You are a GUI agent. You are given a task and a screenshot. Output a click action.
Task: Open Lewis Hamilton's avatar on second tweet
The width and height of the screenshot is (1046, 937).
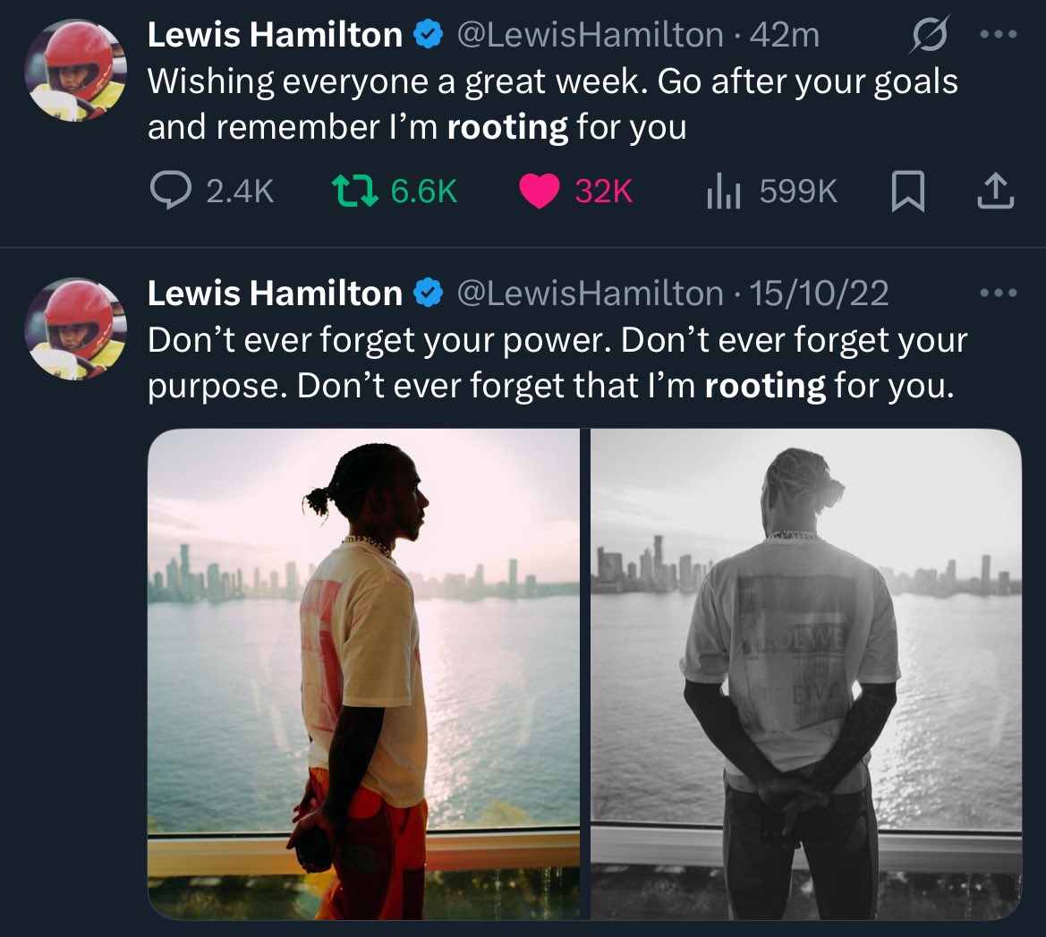click(x=75, y=329)
